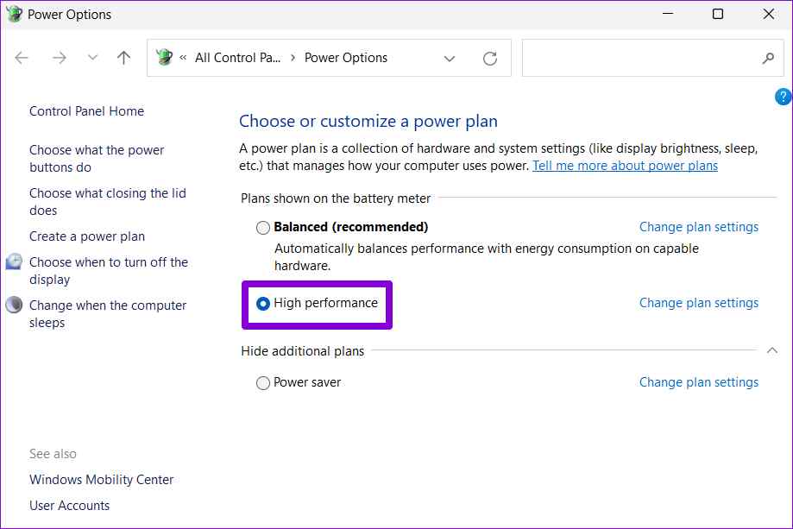
Task: Collapse additional plans with the chevron
Action: 771,350
